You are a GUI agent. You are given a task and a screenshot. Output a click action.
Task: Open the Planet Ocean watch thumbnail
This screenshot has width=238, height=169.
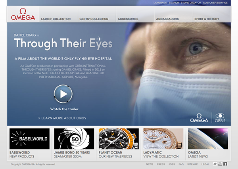[x=119, y=139]
